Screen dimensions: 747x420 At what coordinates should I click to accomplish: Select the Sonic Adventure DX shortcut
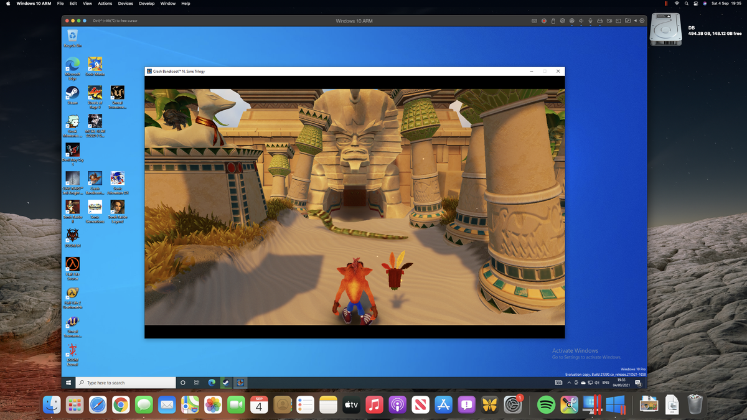tap(117, 184)
